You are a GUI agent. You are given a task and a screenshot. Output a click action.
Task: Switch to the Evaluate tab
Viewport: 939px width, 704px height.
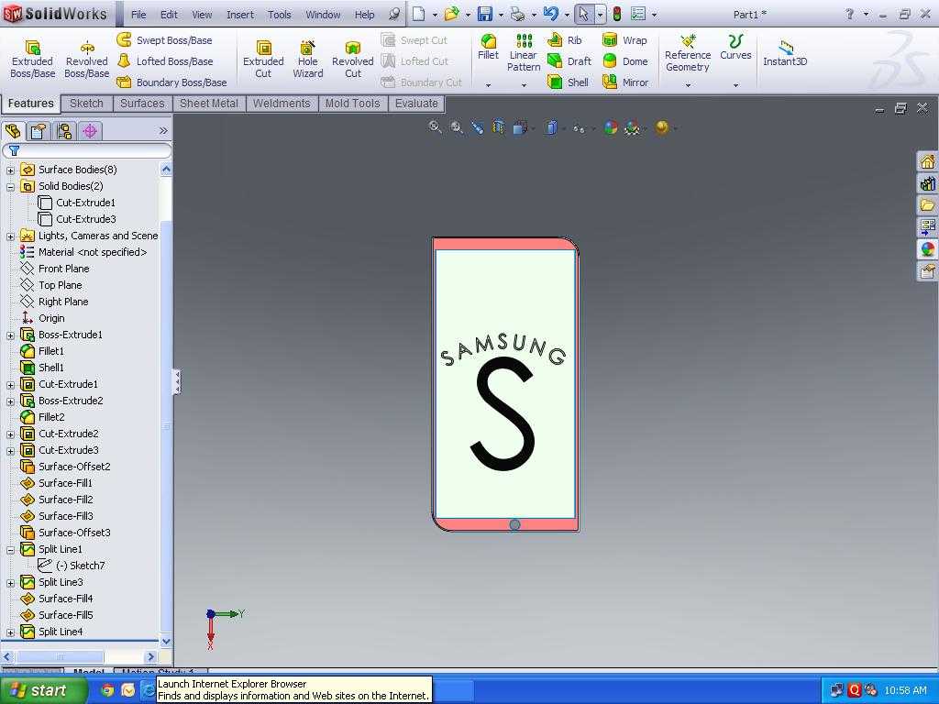point(416,104)
